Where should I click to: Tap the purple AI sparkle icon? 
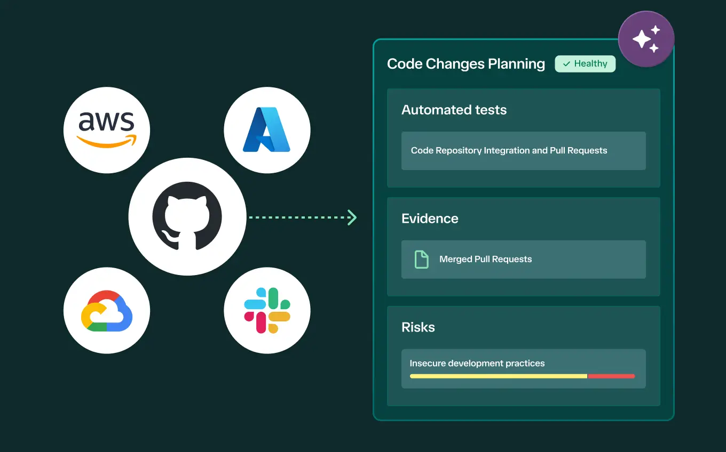pyautogui.click(x=646, y=39)
